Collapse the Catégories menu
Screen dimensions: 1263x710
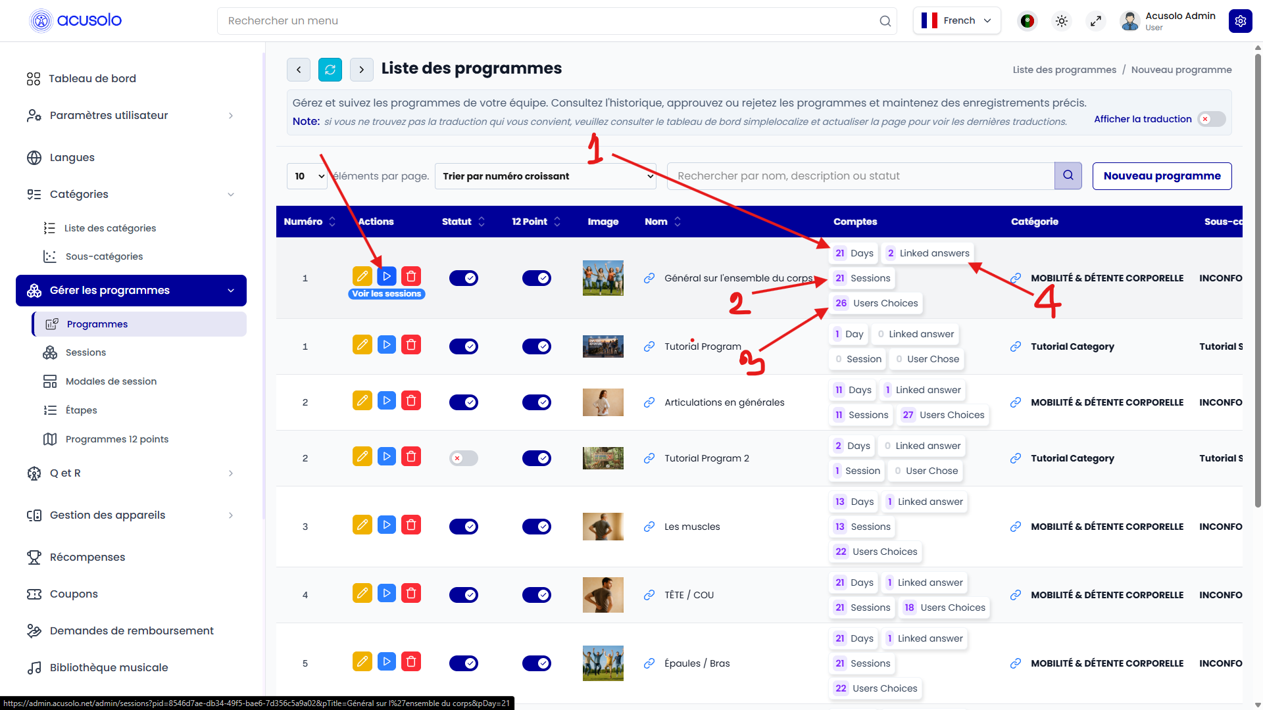(131, 195)
